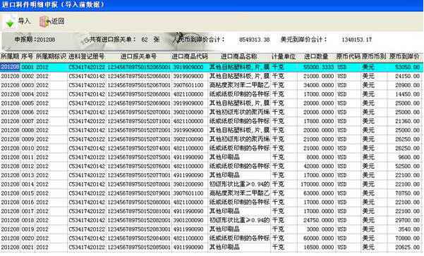
Task: Click the 原币代码 column header
Action: [x=348, y=56]
